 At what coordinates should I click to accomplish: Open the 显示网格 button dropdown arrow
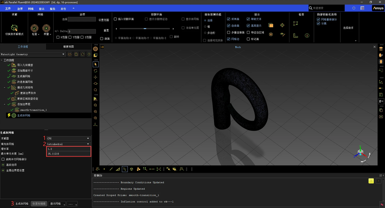coord(64,204)
